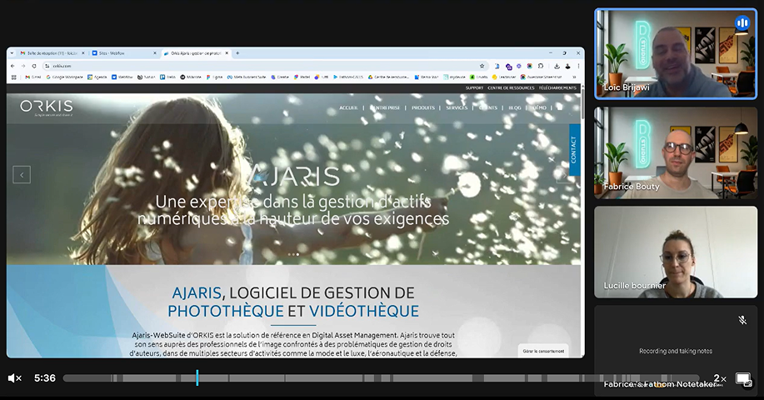Open the Chrome three-dot menu
Image resolution: width=764 pixels, height=400 pixels.
(578, 66)
